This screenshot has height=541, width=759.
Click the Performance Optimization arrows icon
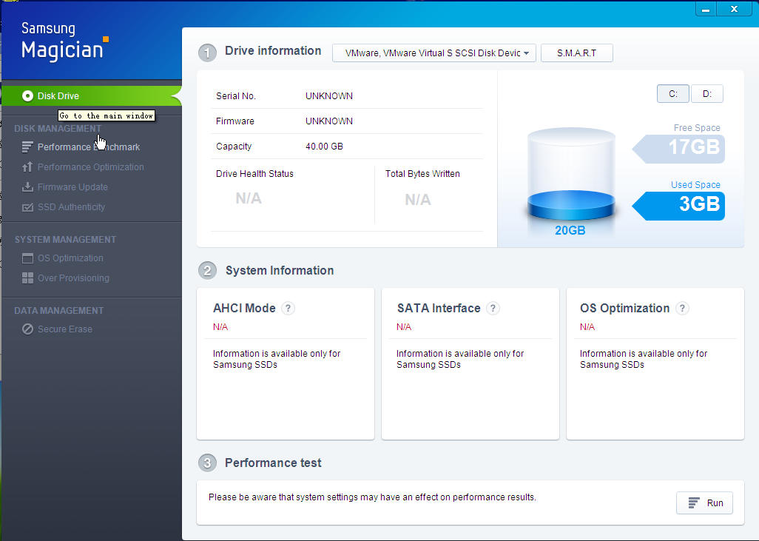click(27, 167)
